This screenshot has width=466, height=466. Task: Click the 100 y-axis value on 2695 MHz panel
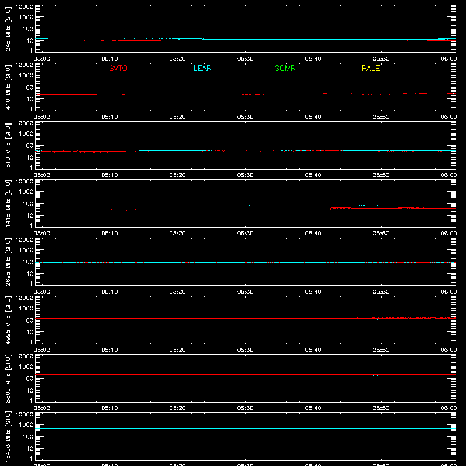click(28, 262)
